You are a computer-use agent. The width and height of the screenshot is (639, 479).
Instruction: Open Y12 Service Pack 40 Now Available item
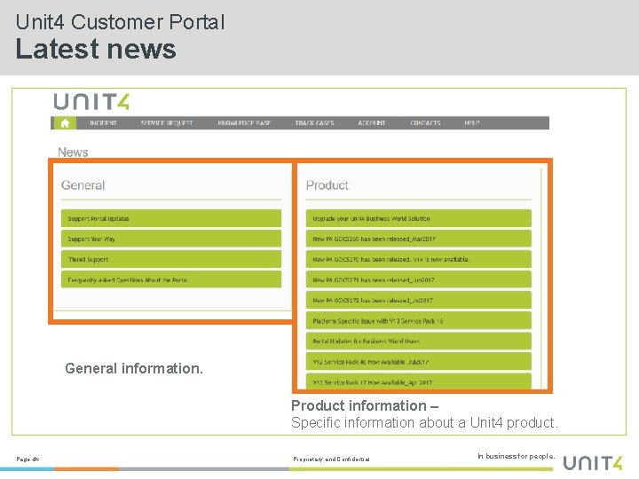click(x=419, y=362)
